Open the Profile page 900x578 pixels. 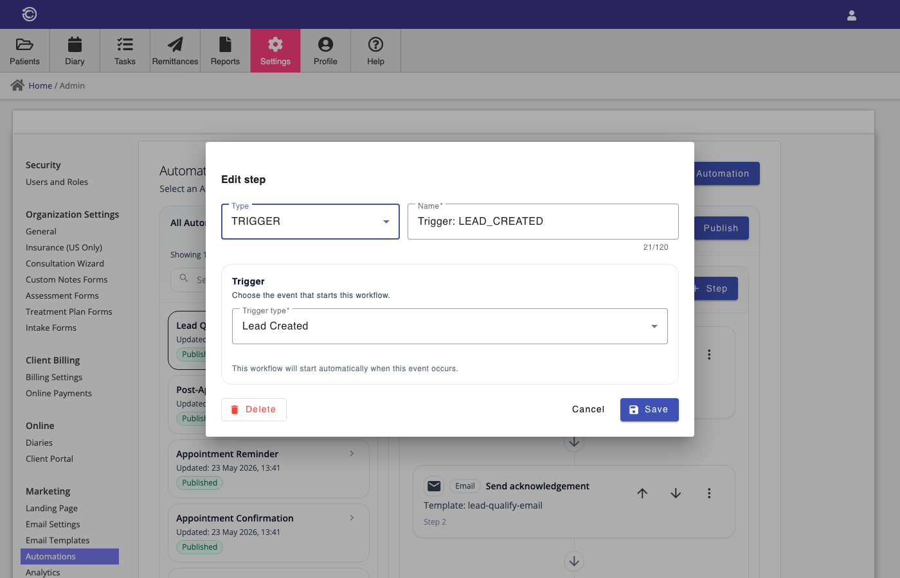[325, 51]
